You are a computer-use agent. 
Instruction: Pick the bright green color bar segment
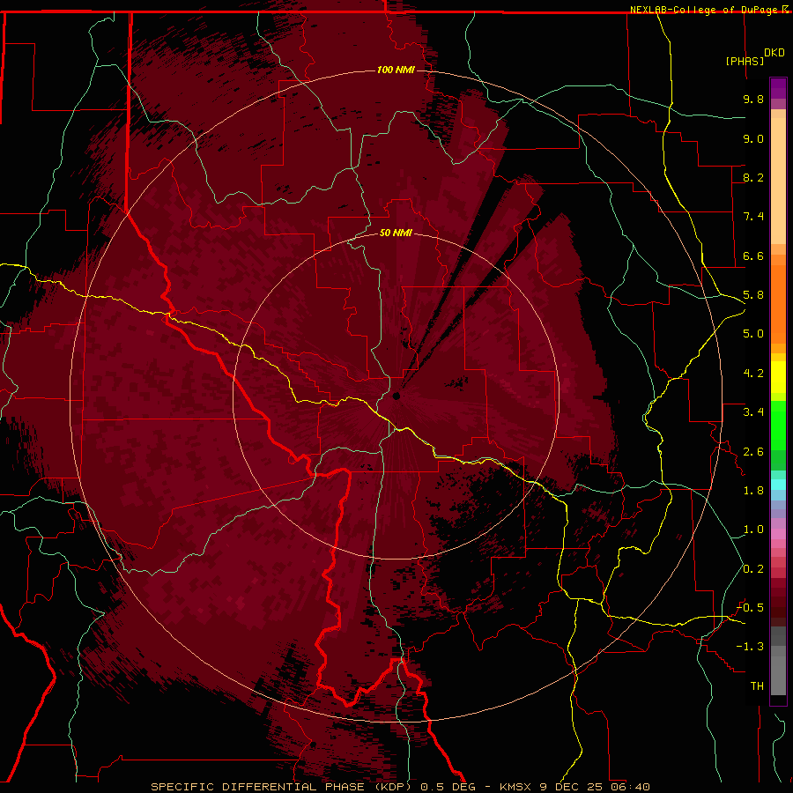click(778, 426)
